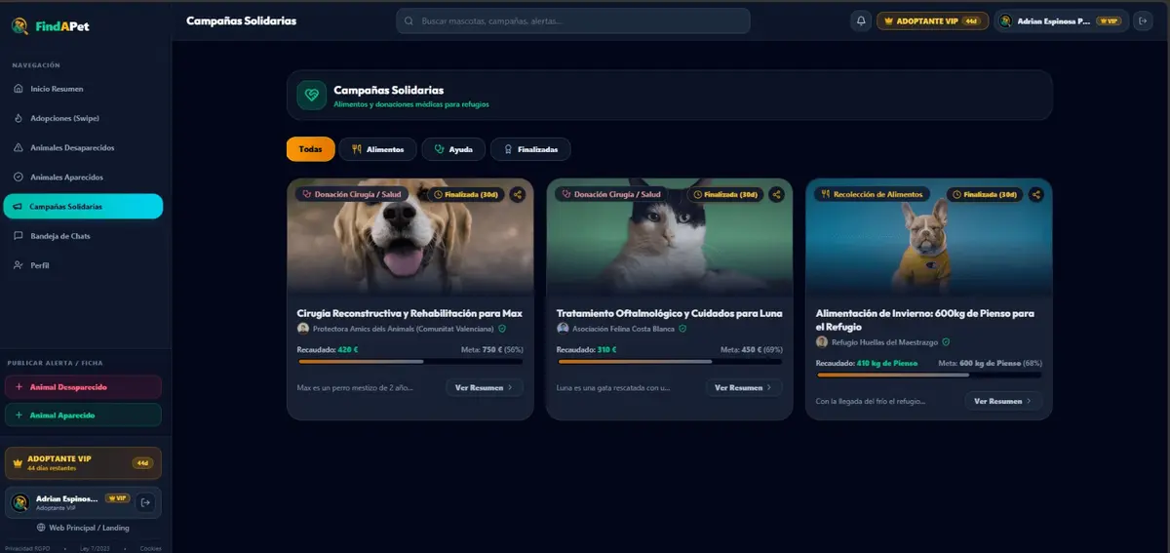Open Ver Resumen for the Luna campaign
1170x553 pixels.
pos(744,387)
